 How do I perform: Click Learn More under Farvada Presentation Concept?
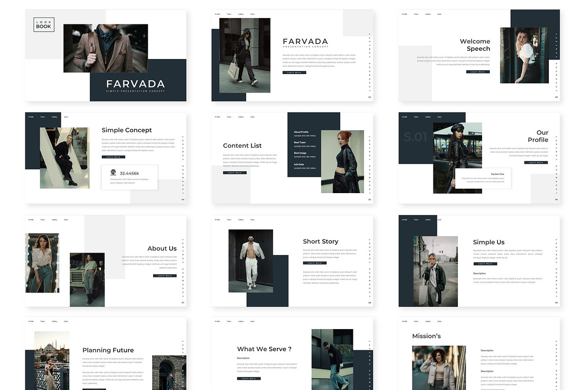294,73
